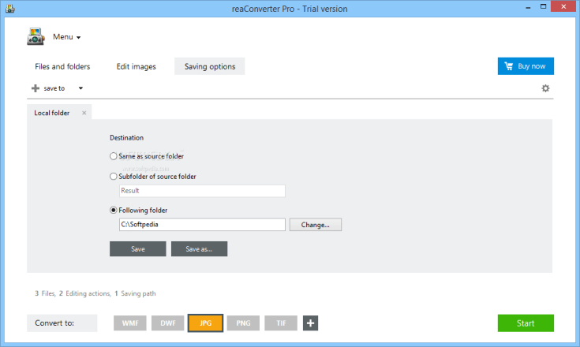Viewport: 580px width, 347px height.
Task: Click the 2 Editing actions status text
Action: 84,293
